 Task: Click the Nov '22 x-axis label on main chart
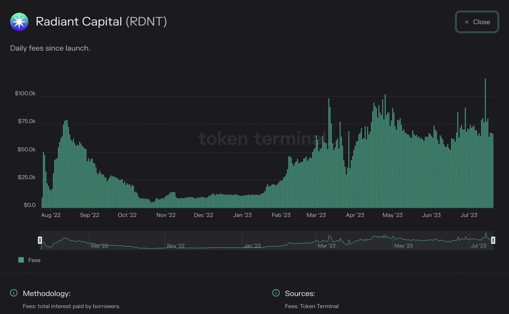pyautogui.click(x=166, y=215)
